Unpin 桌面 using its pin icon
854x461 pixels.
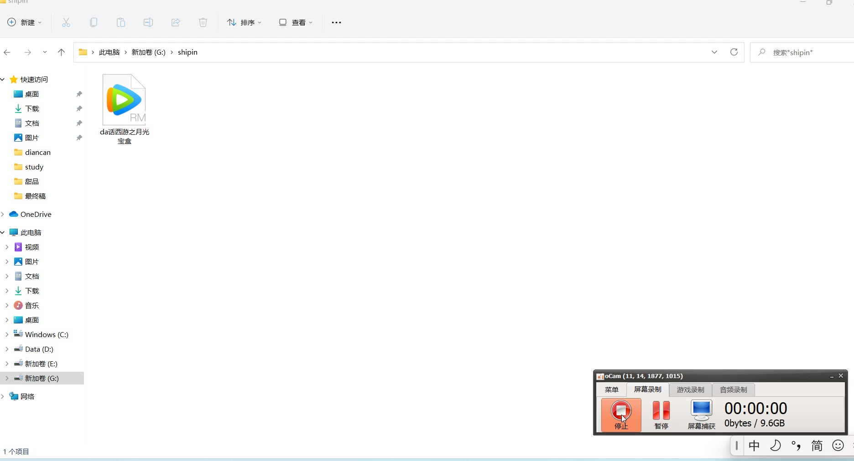click(79, 94)
